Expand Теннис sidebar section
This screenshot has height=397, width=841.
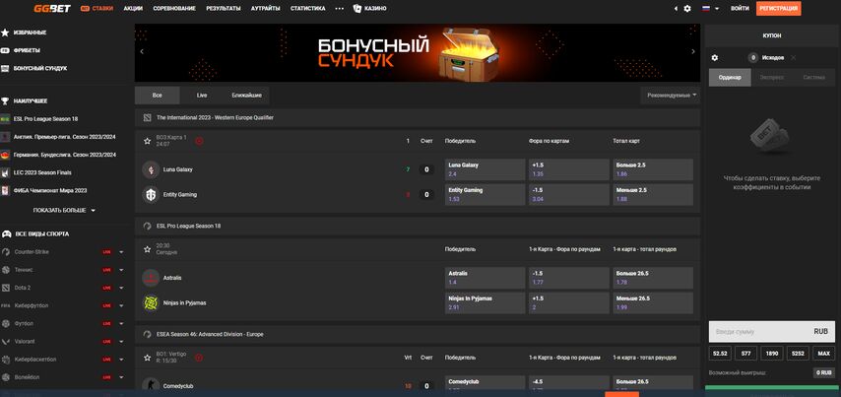[x=121, y=270]
